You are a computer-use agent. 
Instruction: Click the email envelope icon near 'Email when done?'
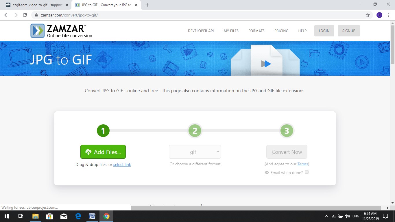coord(267,173)
